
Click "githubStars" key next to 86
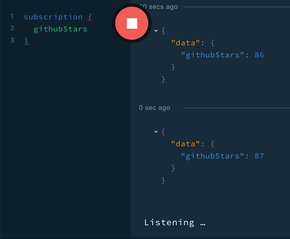(x=213, y=55)
